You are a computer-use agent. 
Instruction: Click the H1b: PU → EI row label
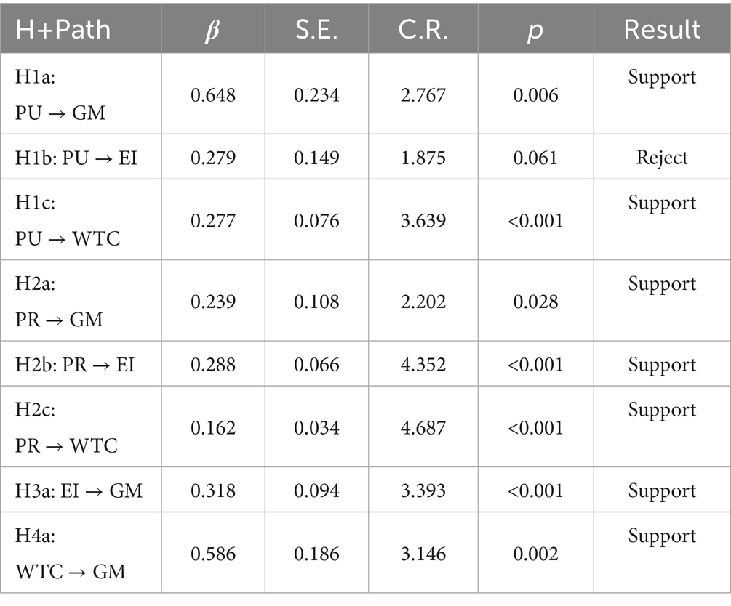point(76,157)
